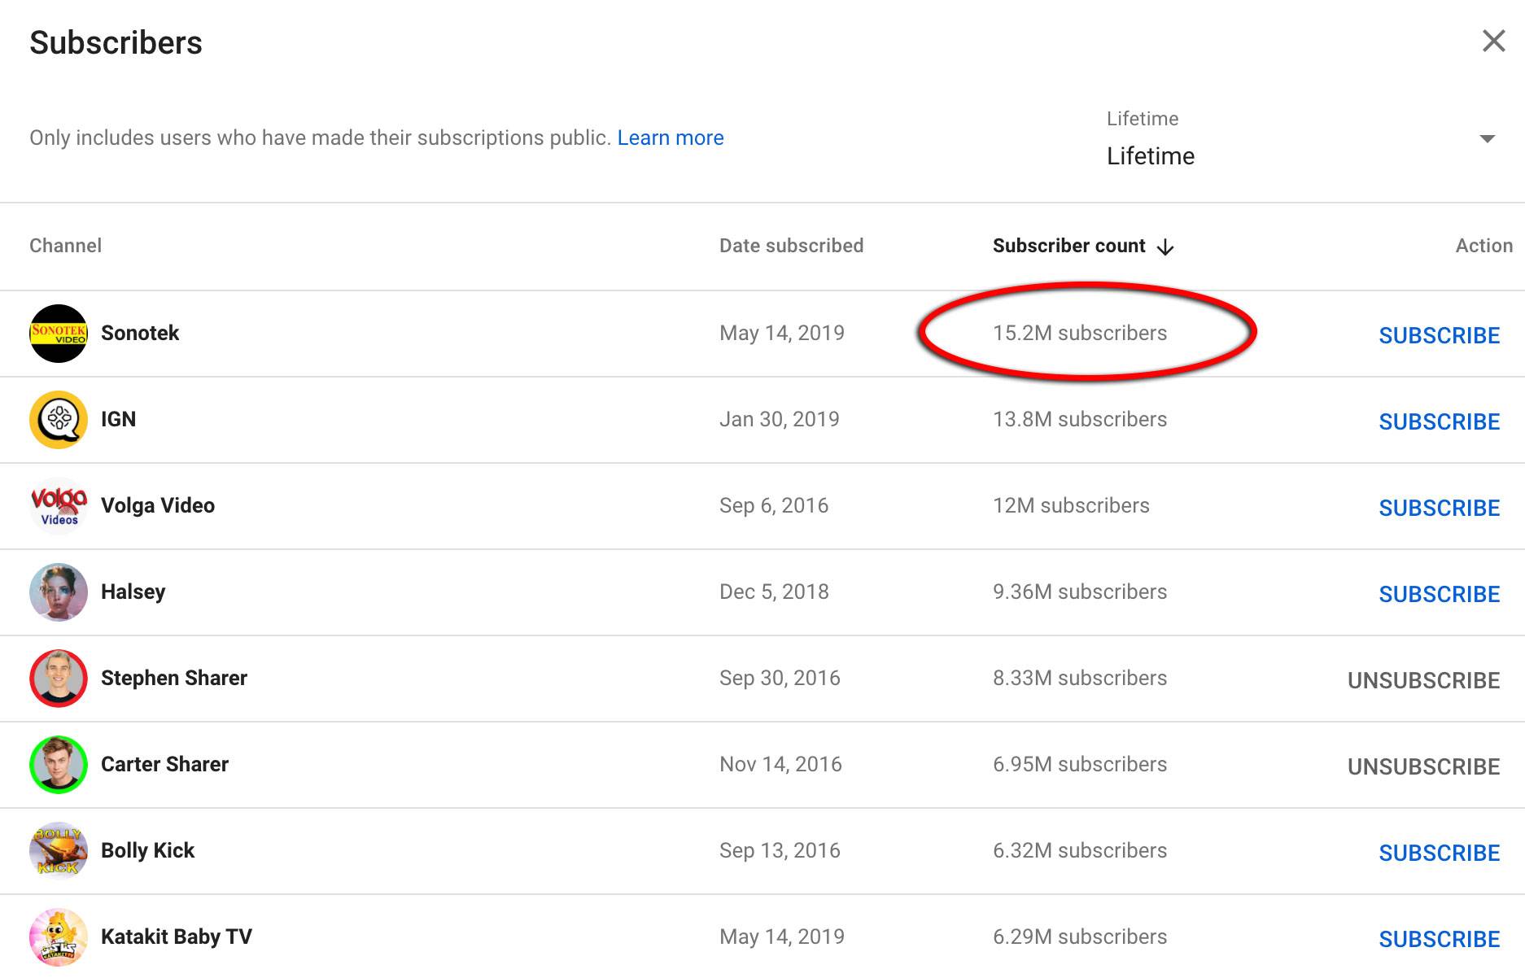Unsubscribe from Carter Sharer
Screen dimensions: 1525x978
point(1423,766)
